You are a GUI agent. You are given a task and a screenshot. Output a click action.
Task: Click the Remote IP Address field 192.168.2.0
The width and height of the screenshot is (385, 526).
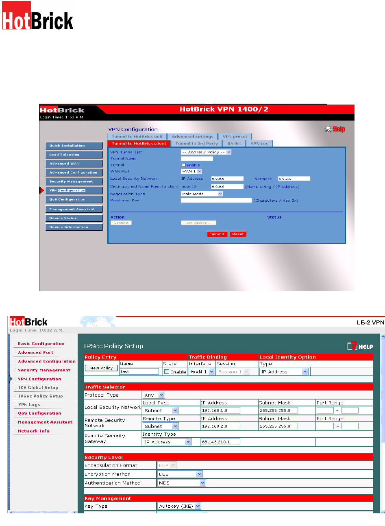(x=221, y=426)
